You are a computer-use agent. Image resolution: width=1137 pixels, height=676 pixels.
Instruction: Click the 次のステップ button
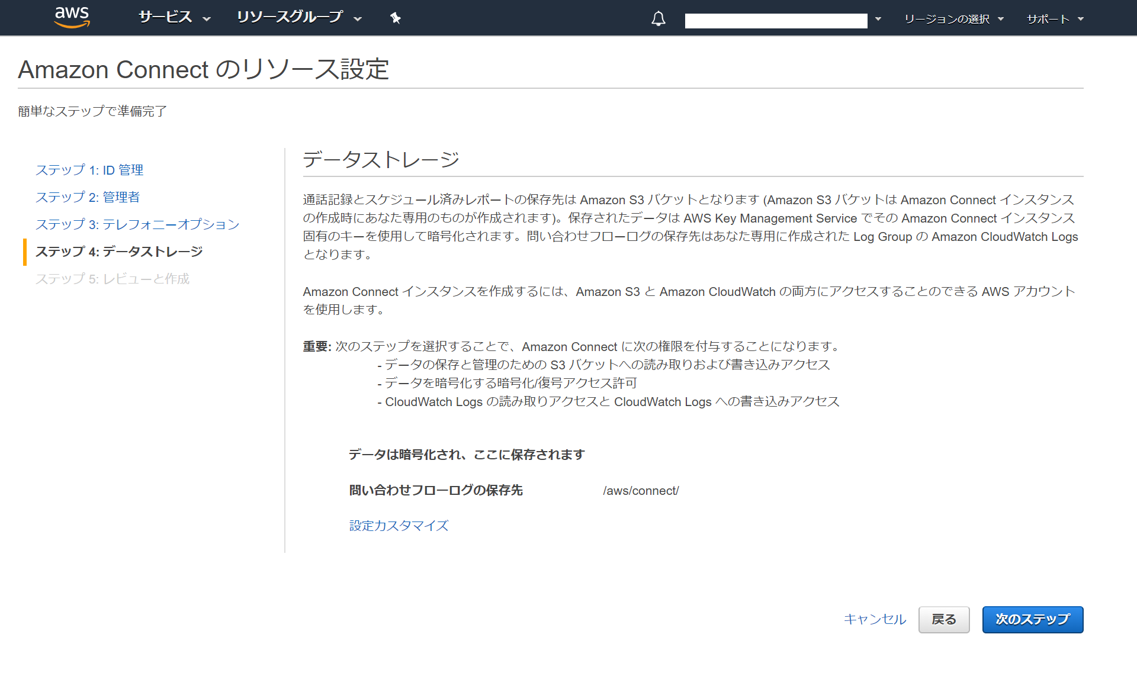pyautogui.click(x=1033, y=620)
